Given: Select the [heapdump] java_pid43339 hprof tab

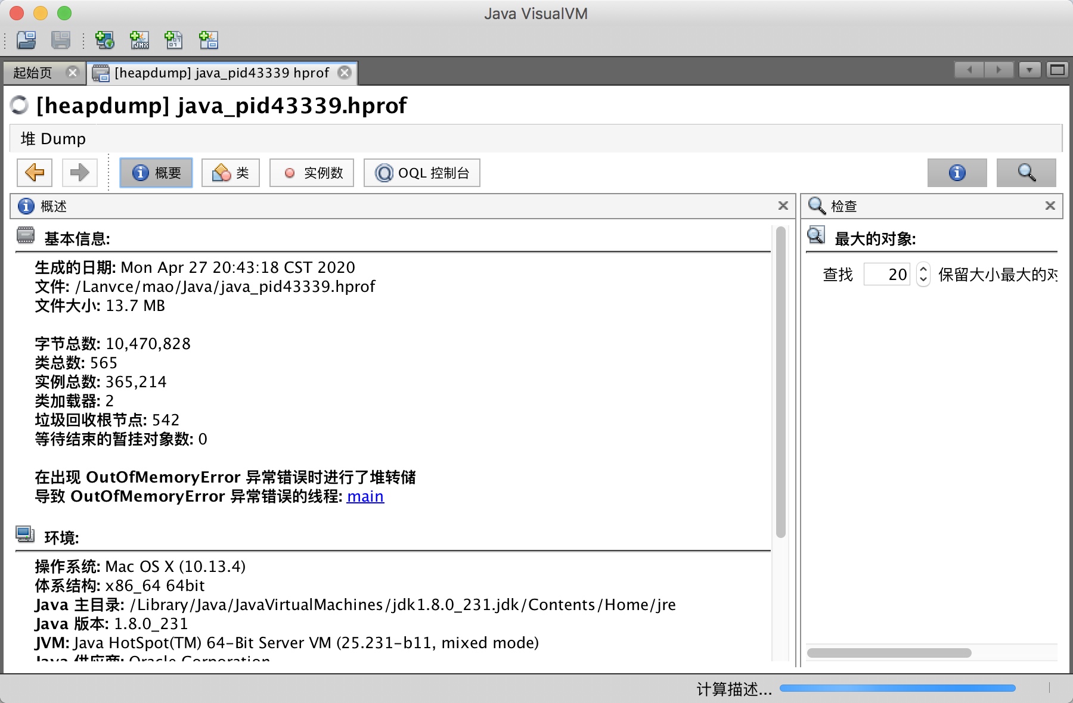Looking at the screenshot, I should [221, 73].
